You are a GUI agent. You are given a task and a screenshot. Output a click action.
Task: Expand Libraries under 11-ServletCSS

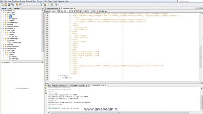click(3, 24)
